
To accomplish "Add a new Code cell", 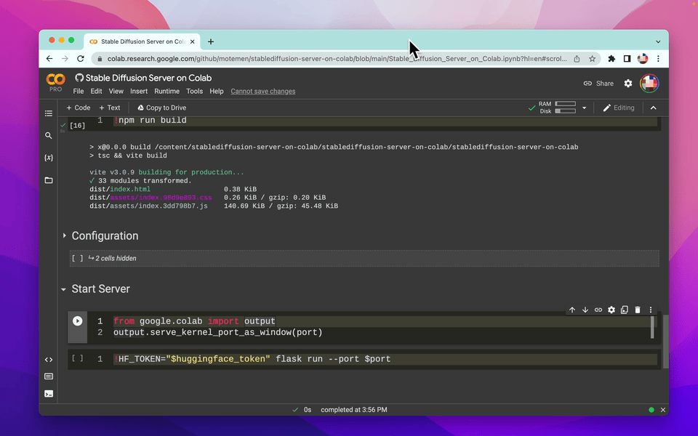I will coord(79,108).
